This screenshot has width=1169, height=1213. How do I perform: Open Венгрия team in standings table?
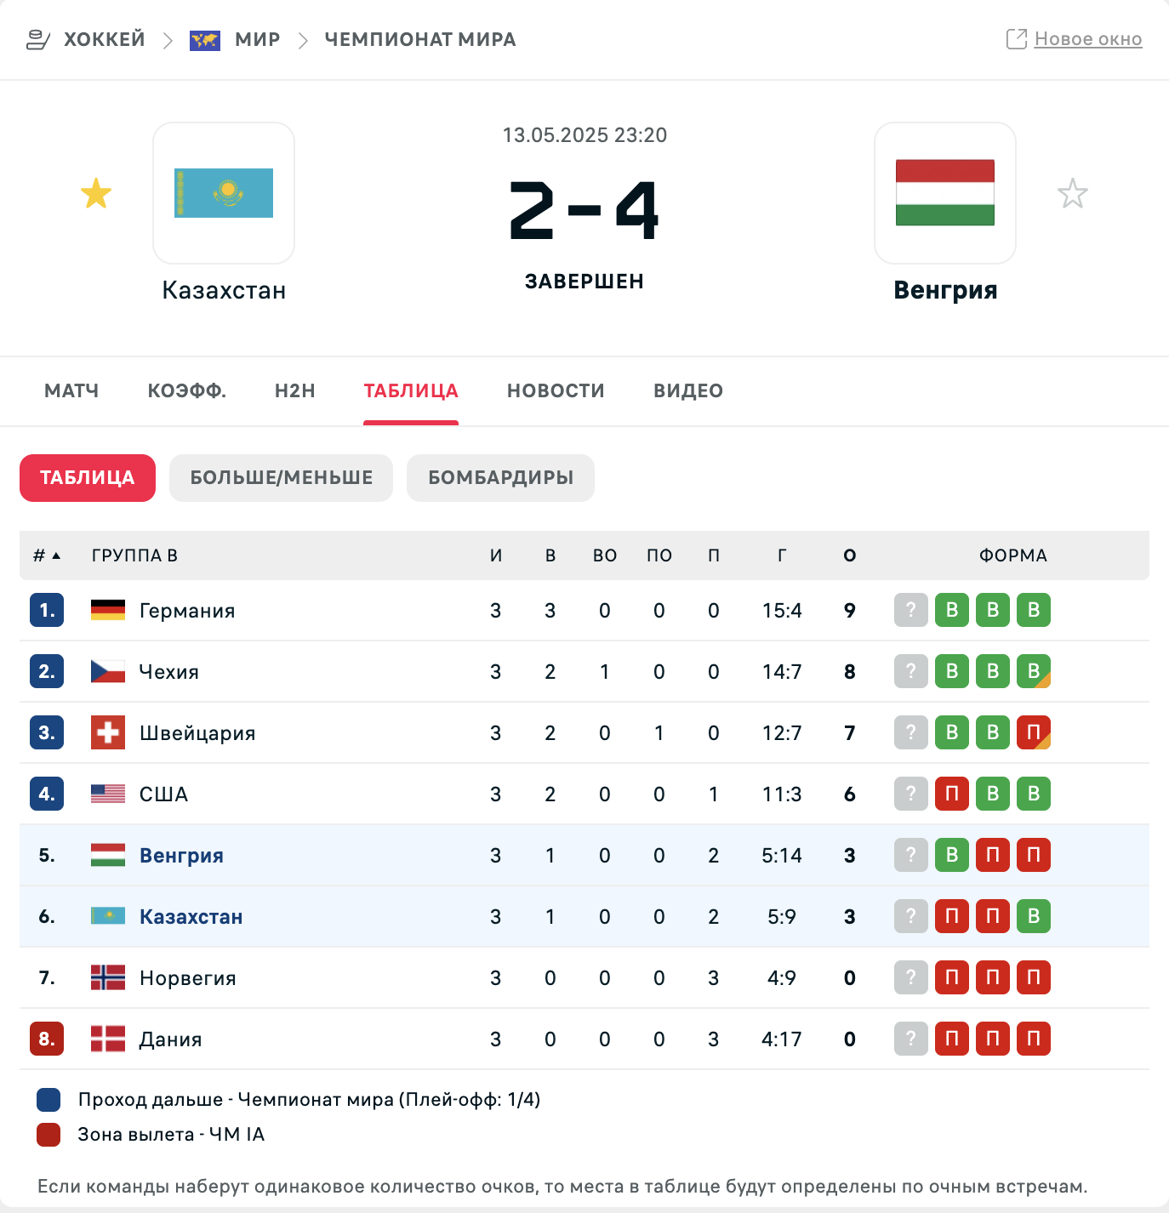[181, 855]
